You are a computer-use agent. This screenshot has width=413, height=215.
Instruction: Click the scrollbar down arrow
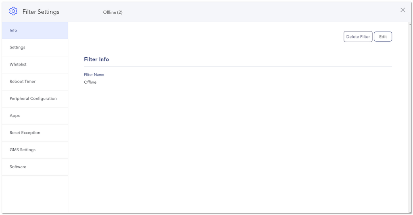click(410, 212)
